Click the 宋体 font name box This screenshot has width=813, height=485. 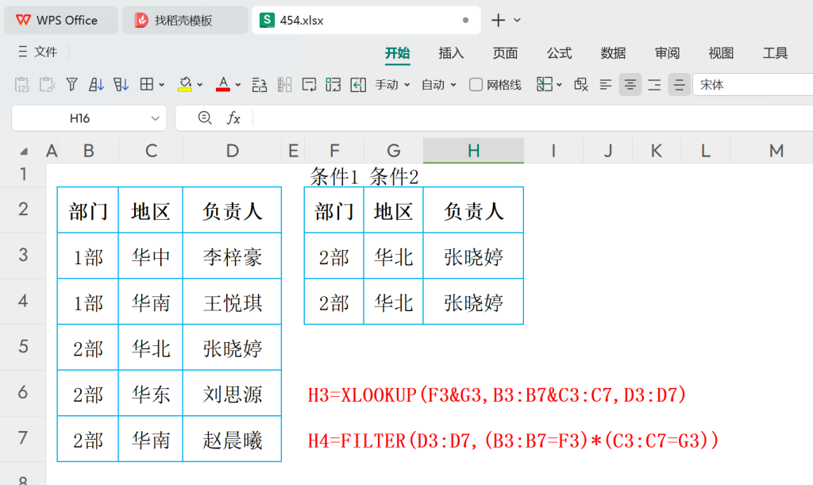tap(753, 85)
